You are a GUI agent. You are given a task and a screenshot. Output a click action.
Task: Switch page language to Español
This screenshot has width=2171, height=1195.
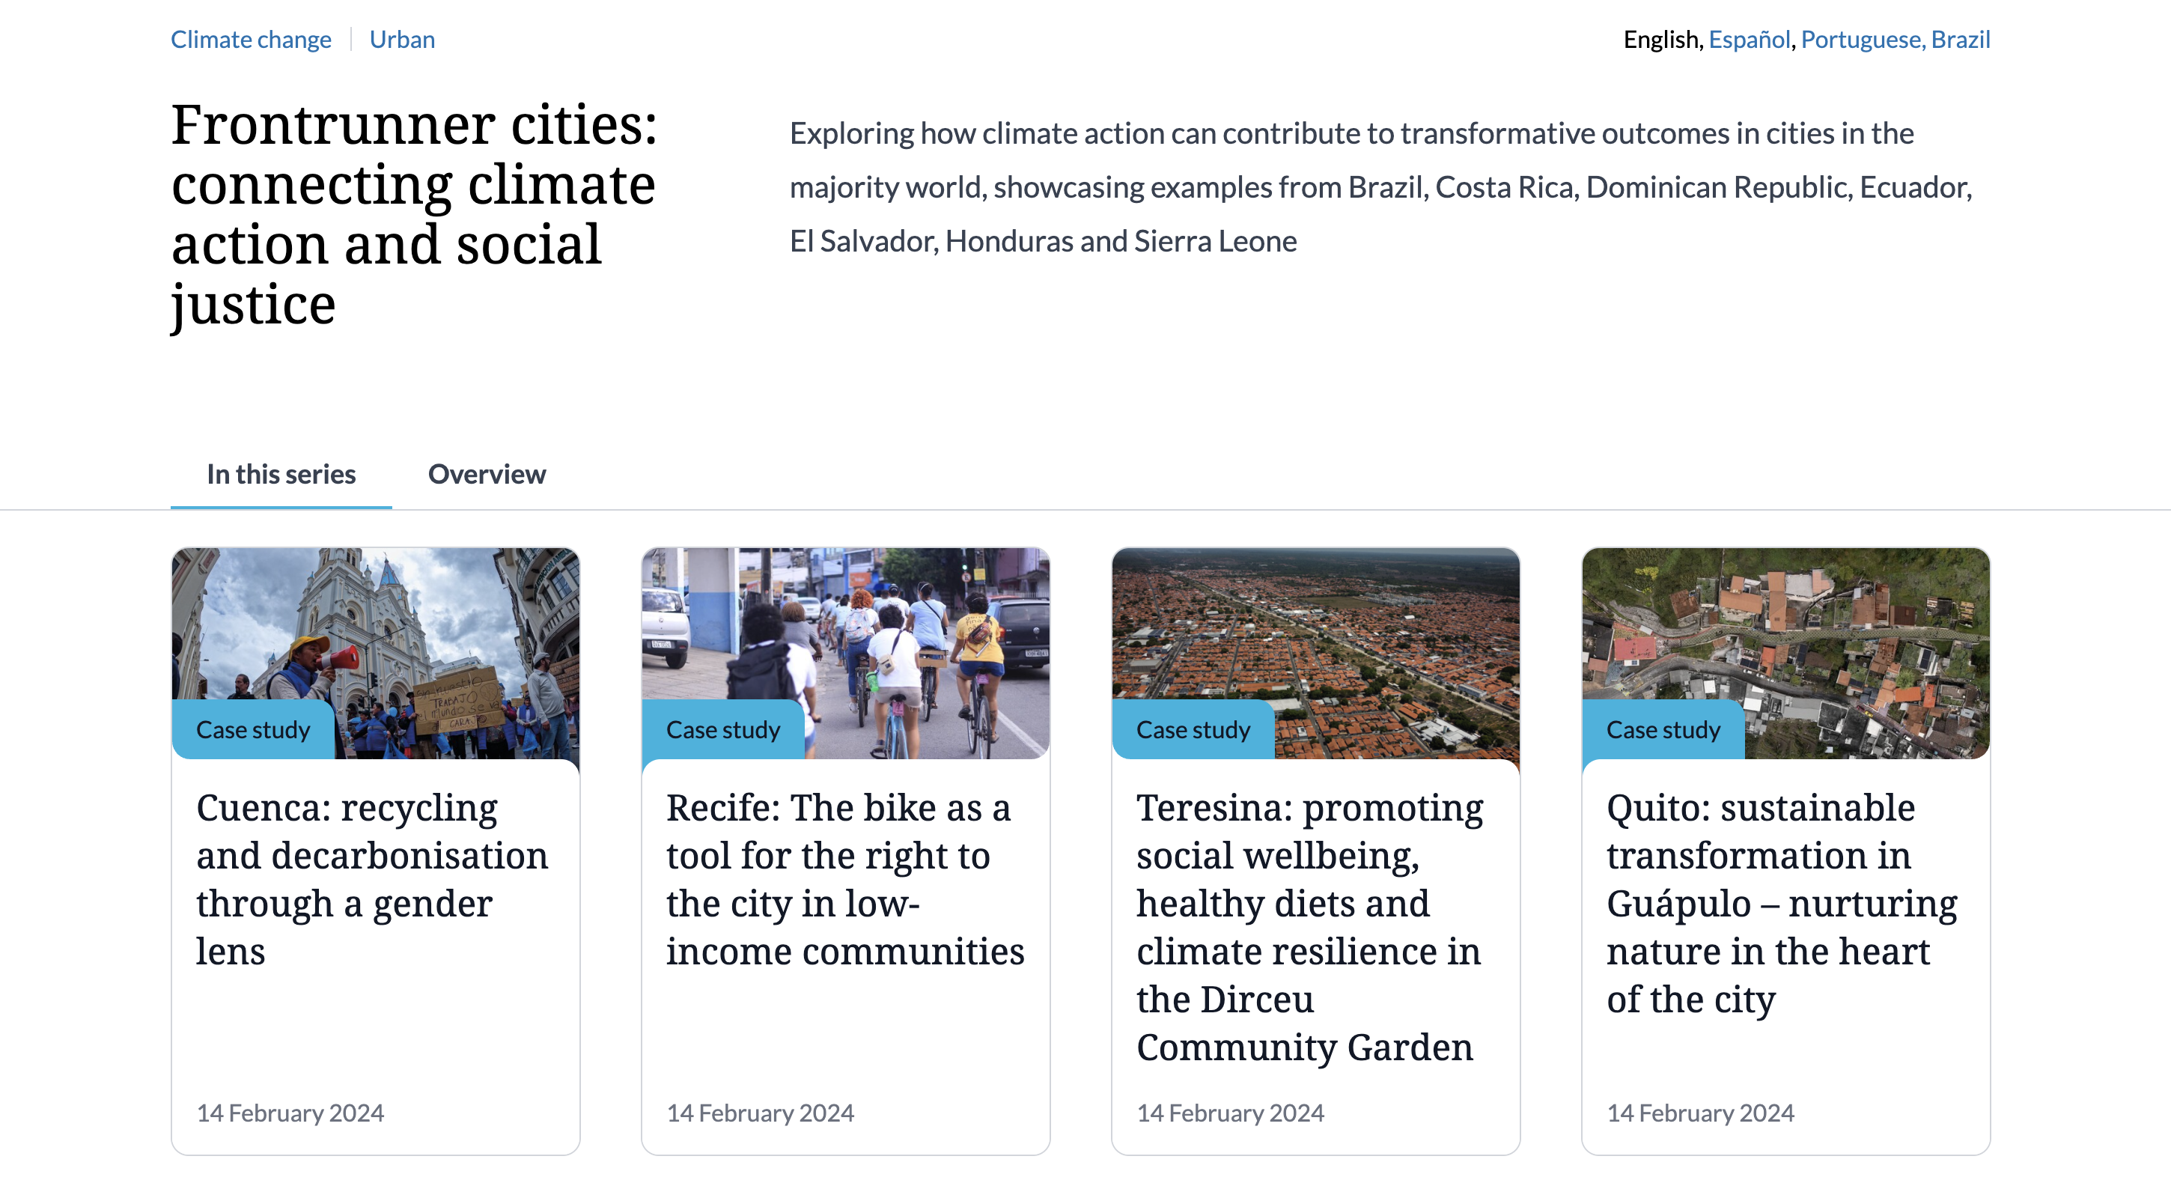[x=1749, y=40]
